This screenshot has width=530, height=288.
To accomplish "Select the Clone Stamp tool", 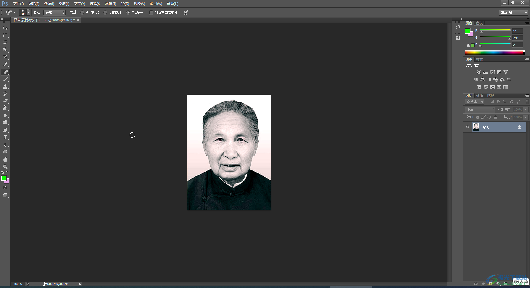I will tap(5, 86).
